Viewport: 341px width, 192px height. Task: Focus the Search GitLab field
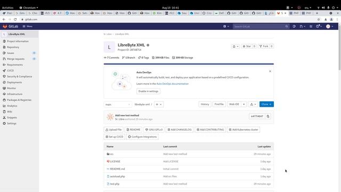pos(261,26)
